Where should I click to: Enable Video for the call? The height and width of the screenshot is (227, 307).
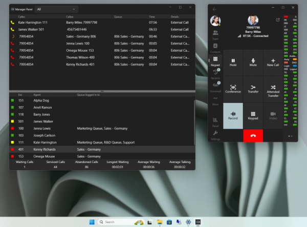pyautogui.click(x=273, y=116)
